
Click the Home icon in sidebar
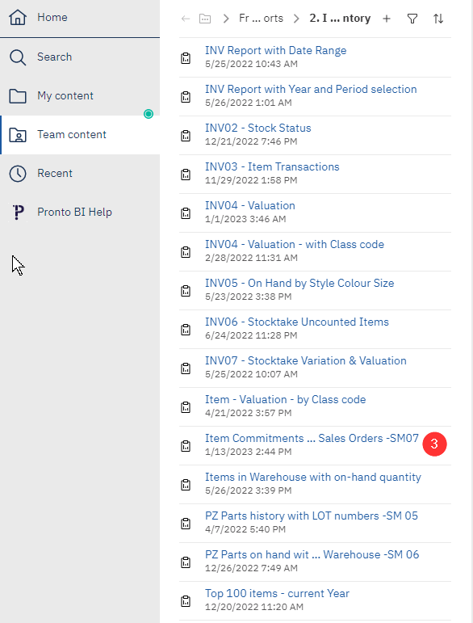tap(18, 17)
